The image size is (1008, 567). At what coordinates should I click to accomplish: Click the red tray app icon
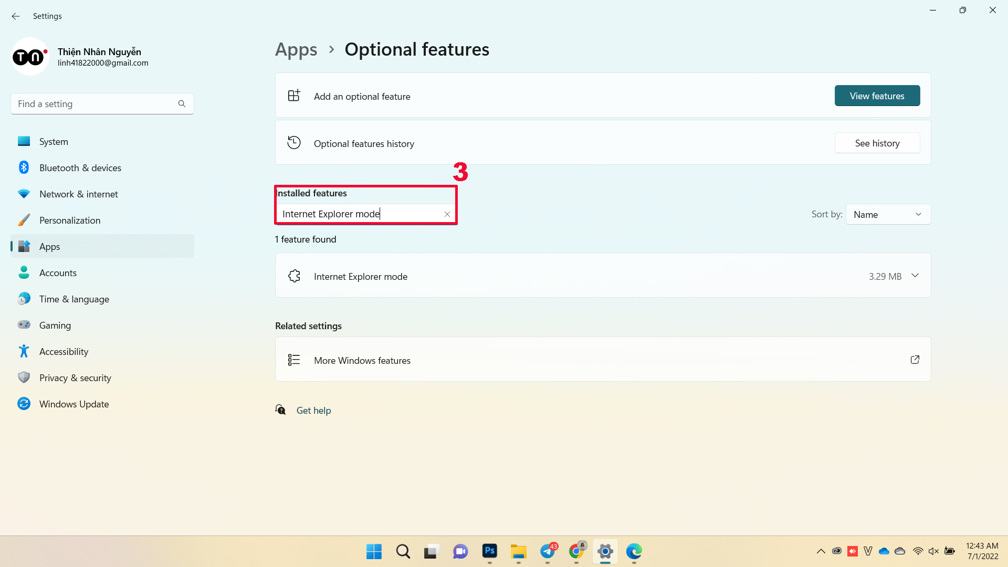coord(853,551)
